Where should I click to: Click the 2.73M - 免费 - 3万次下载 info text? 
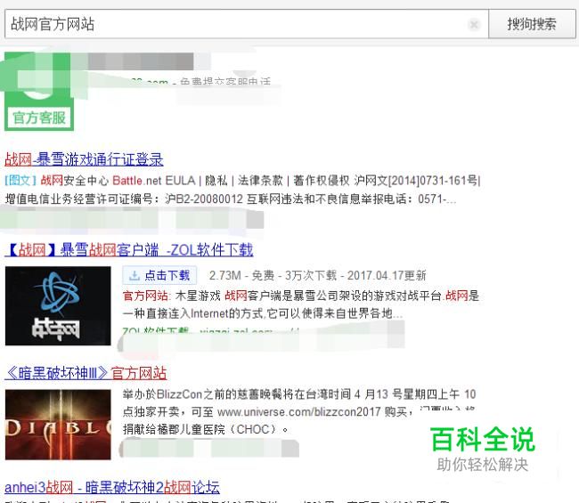[x=318, y=275]
